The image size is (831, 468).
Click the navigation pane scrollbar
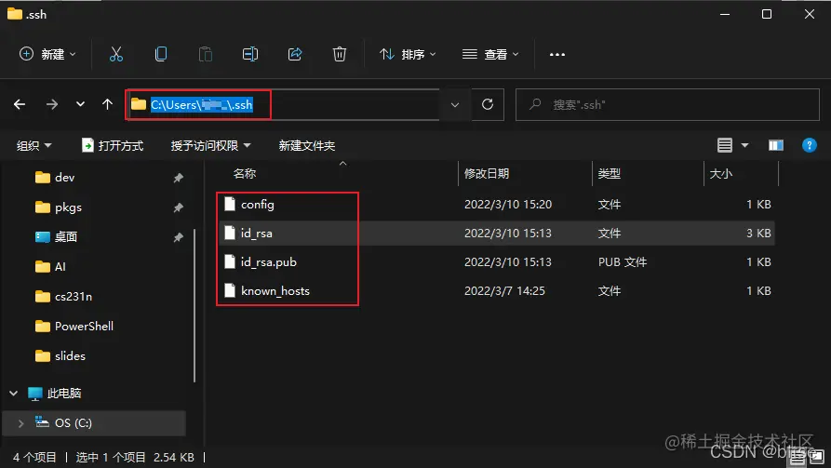point(194,305)
